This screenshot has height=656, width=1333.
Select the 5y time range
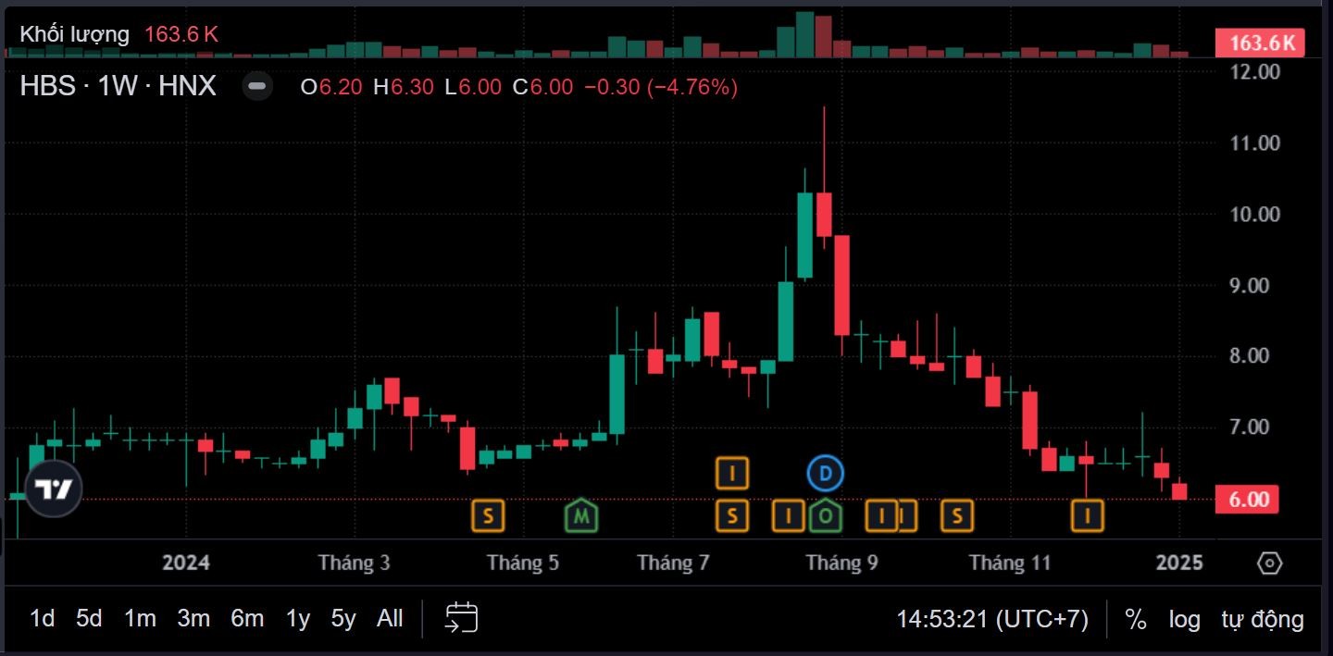[x=343, y=618]
